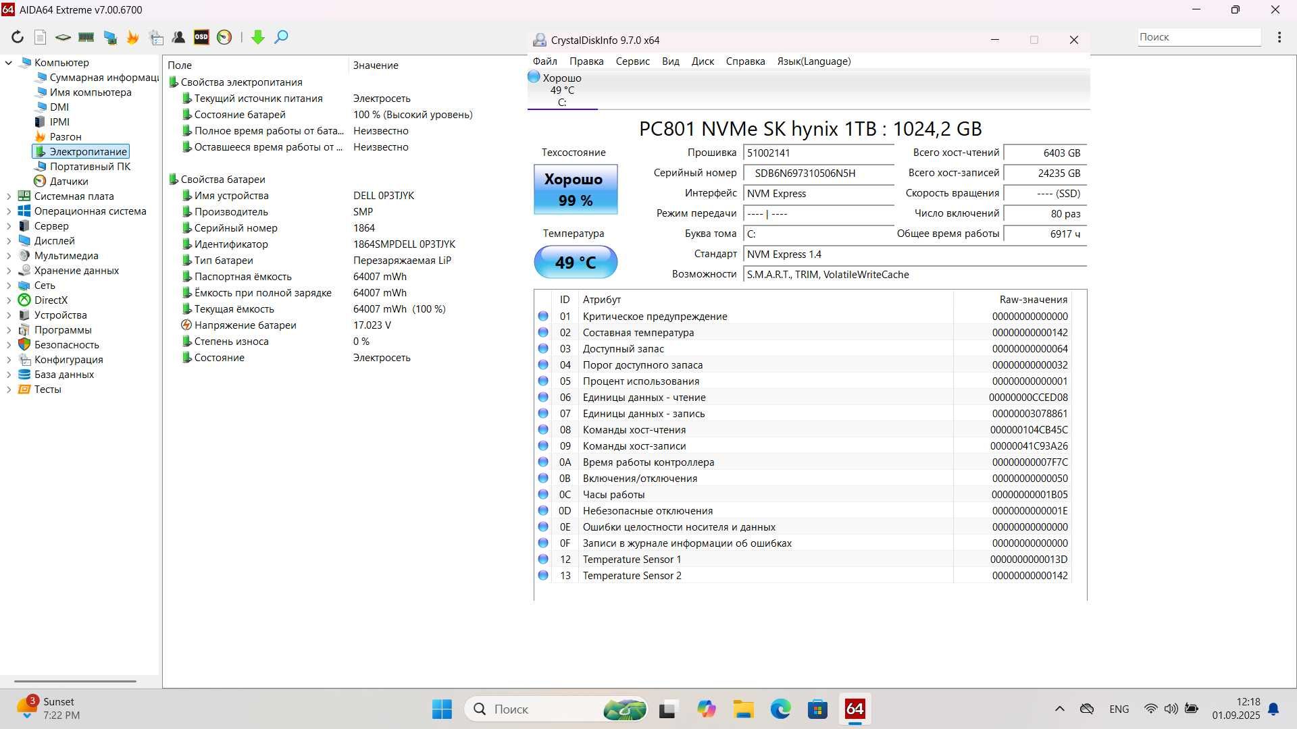Open the Report document icon in AIDA64 toolbar
Screen dimensions: 1297x729
pos(41,37)
